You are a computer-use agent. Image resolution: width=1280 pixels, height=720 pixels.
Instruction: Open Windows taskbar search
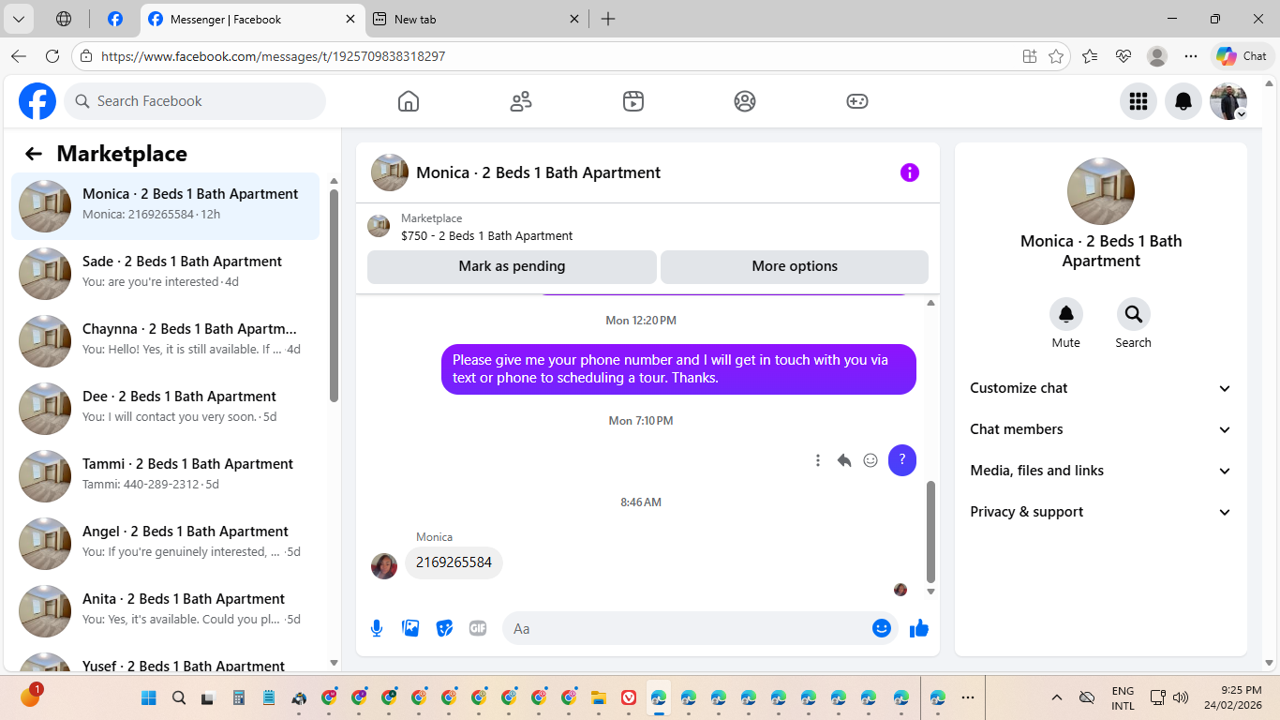179,697
